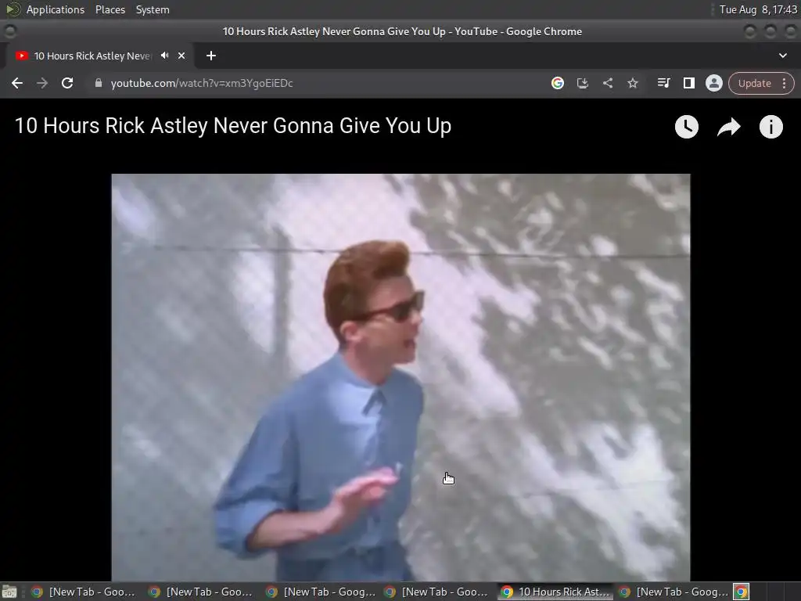
Task: Open the Applications menu
Action: (56, 9)
